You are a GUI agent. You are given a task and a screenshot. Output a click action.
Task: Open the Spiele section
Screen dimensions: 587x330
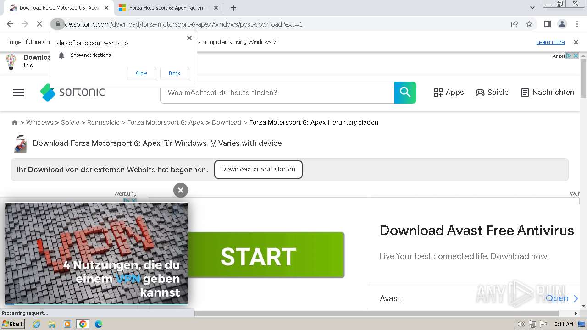click(492, 93)
